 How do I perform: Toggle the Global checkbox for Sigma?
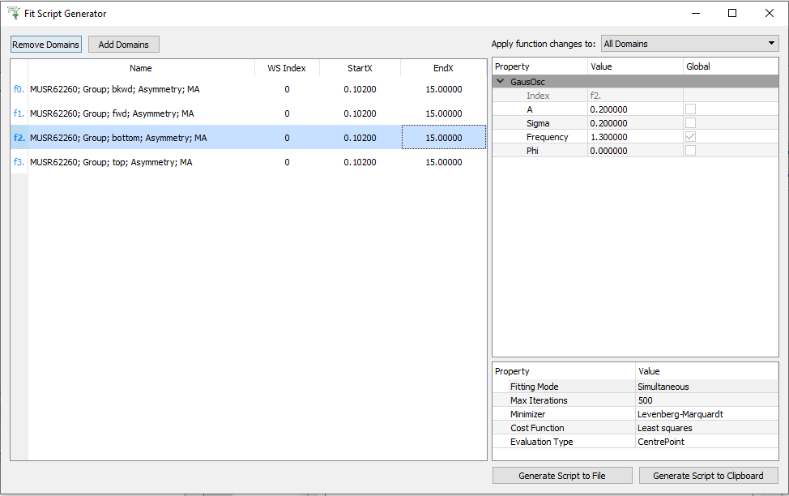[x=690, y=123]
